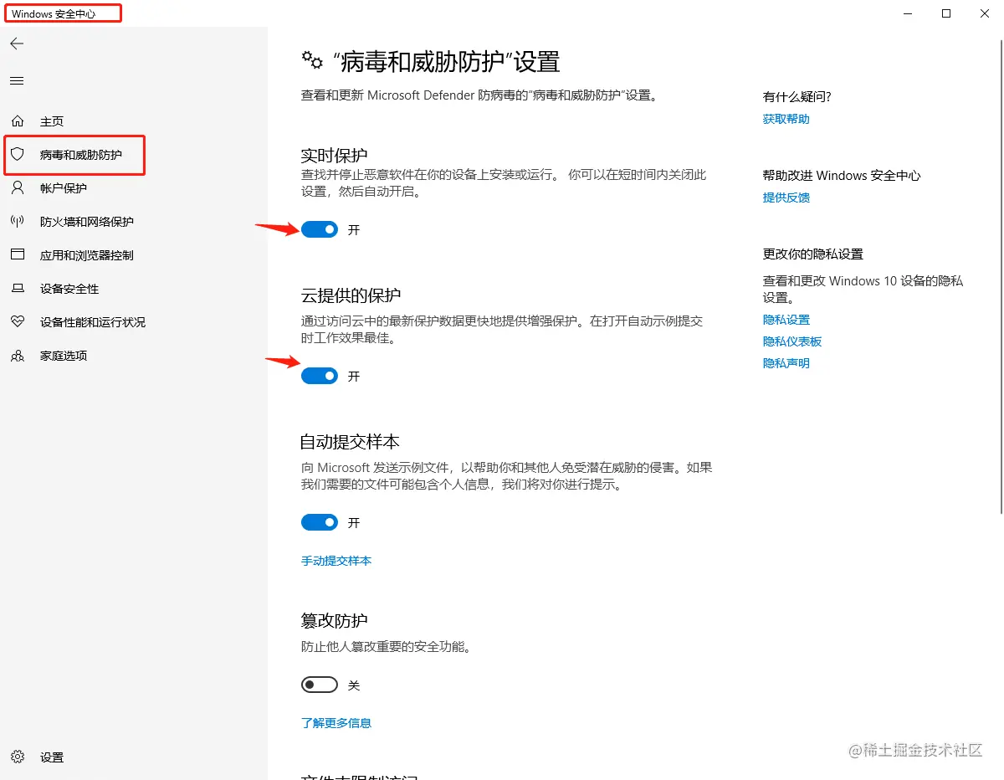Open the 隐私声明 link
1004x780 pixels.
pos(786,363)
